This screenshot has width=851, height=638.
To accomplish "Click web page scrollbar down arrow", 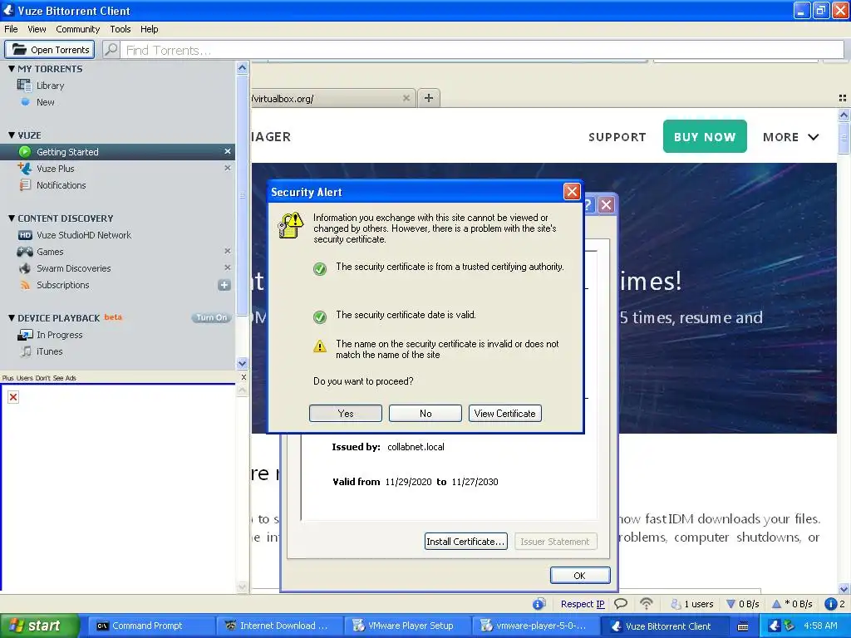I will [x=844, y=589].
